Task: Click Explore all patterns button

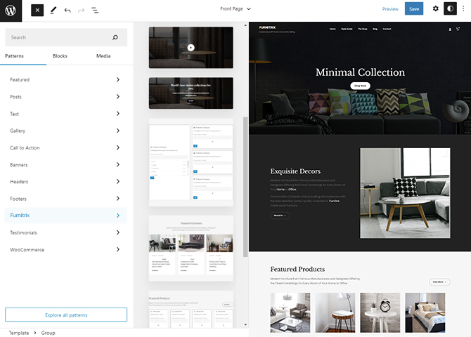Action: 66,315
